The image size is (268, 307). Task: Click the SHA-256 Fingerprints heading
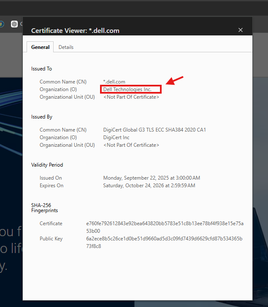(x=44, y=208)
